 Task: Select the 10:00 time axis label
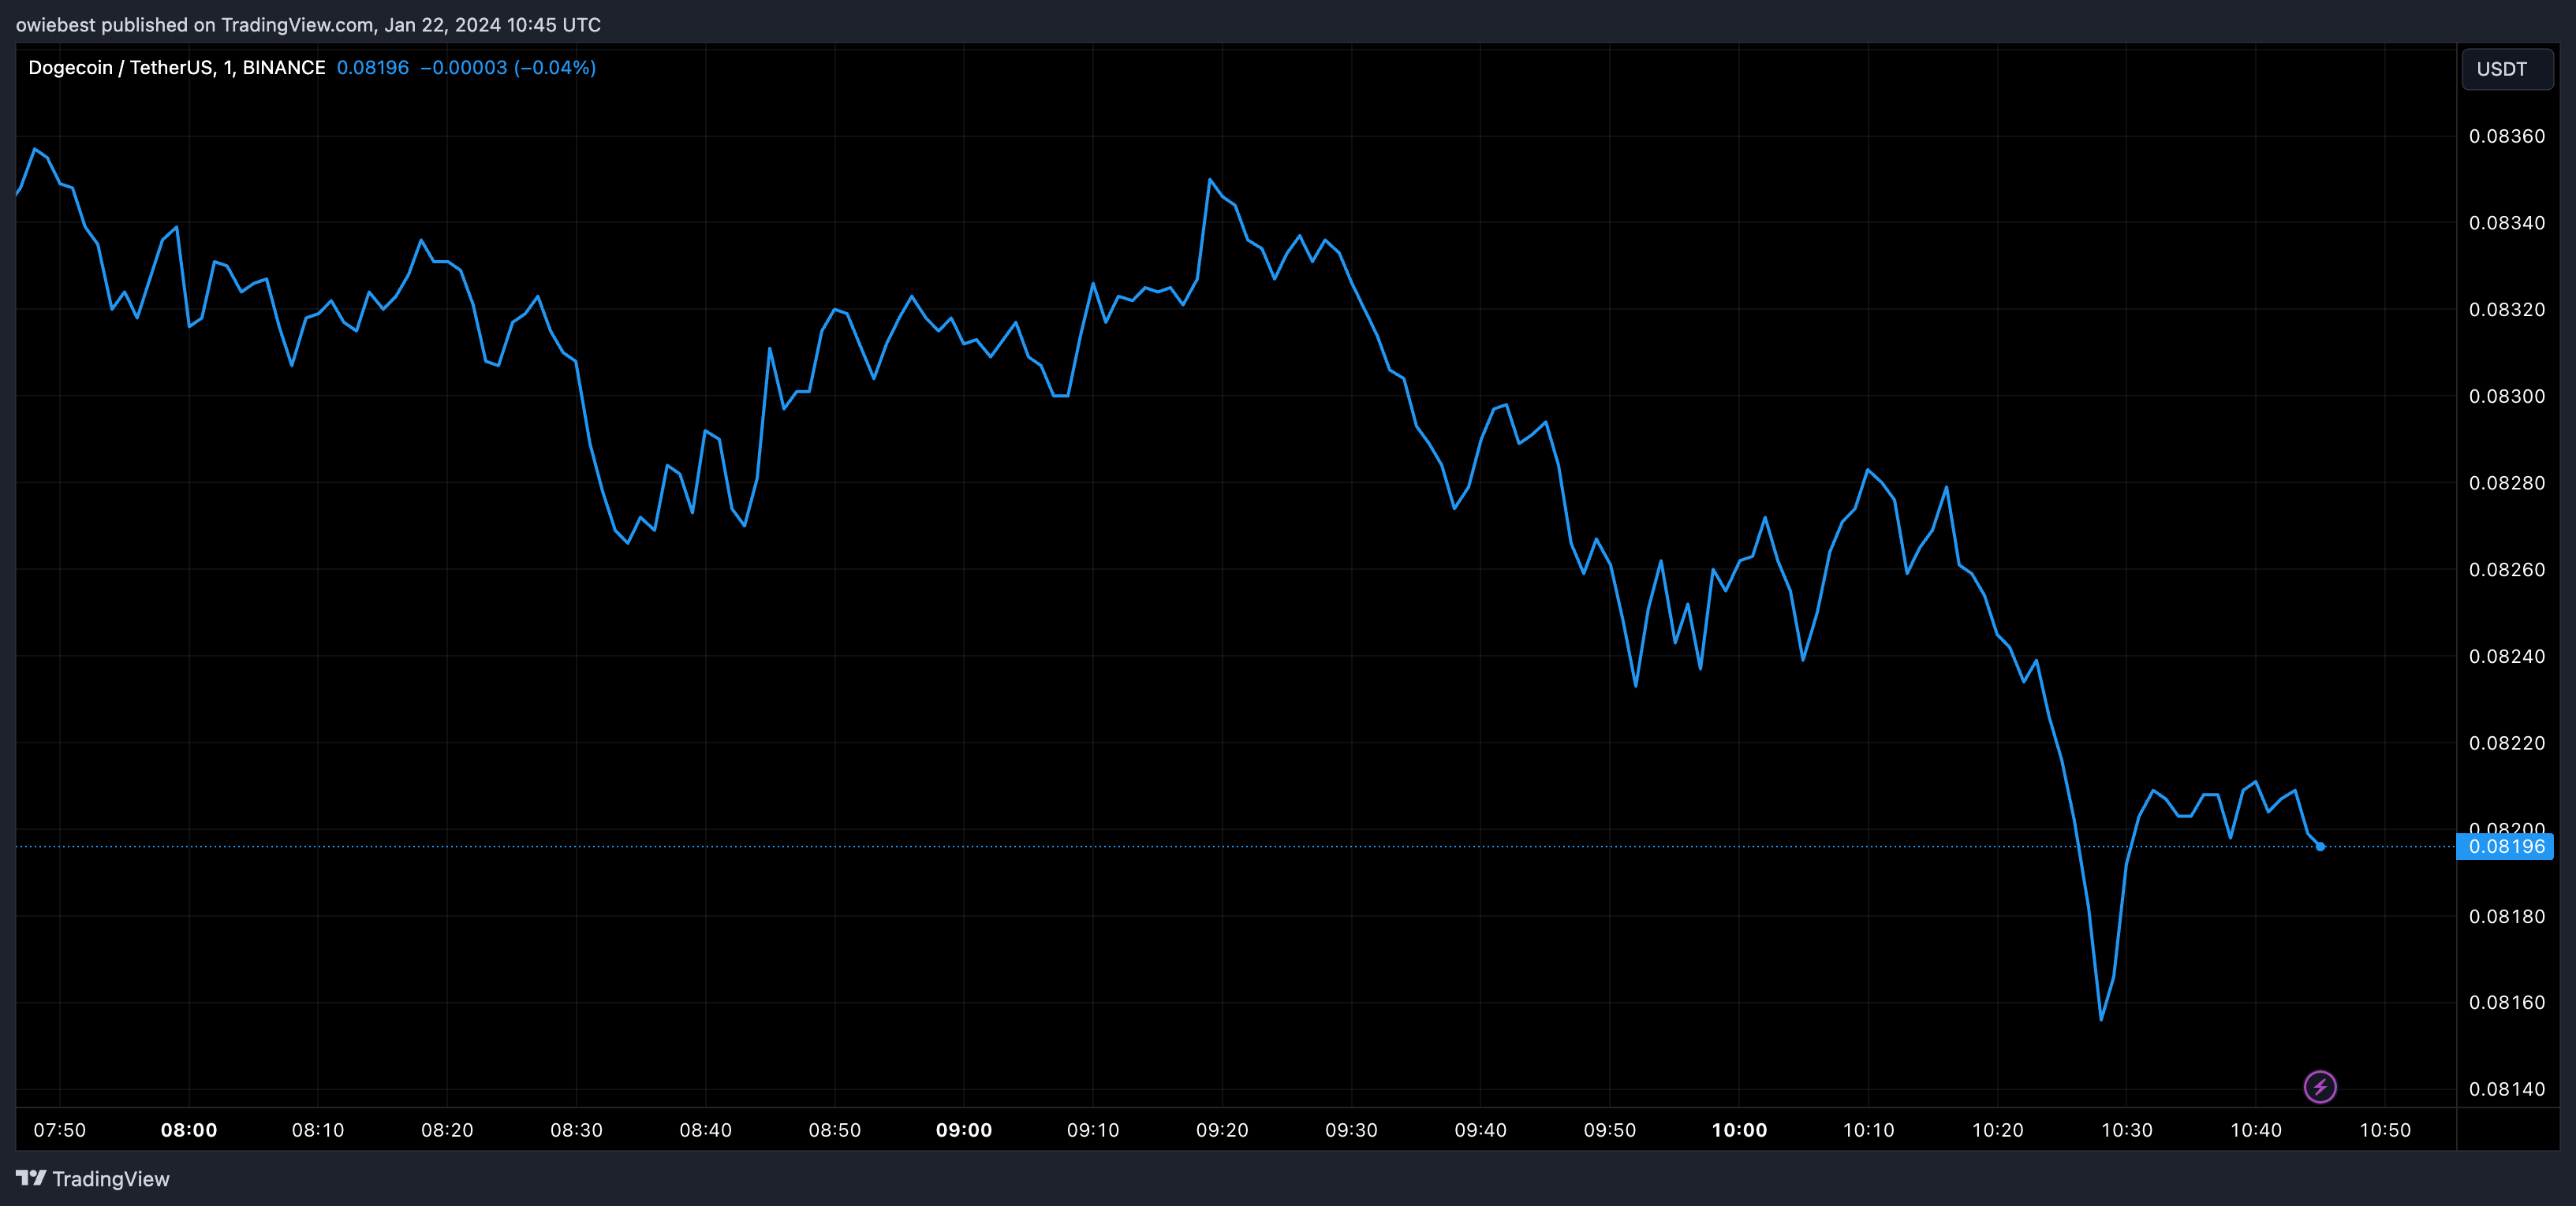[x=1739, y=1130]
